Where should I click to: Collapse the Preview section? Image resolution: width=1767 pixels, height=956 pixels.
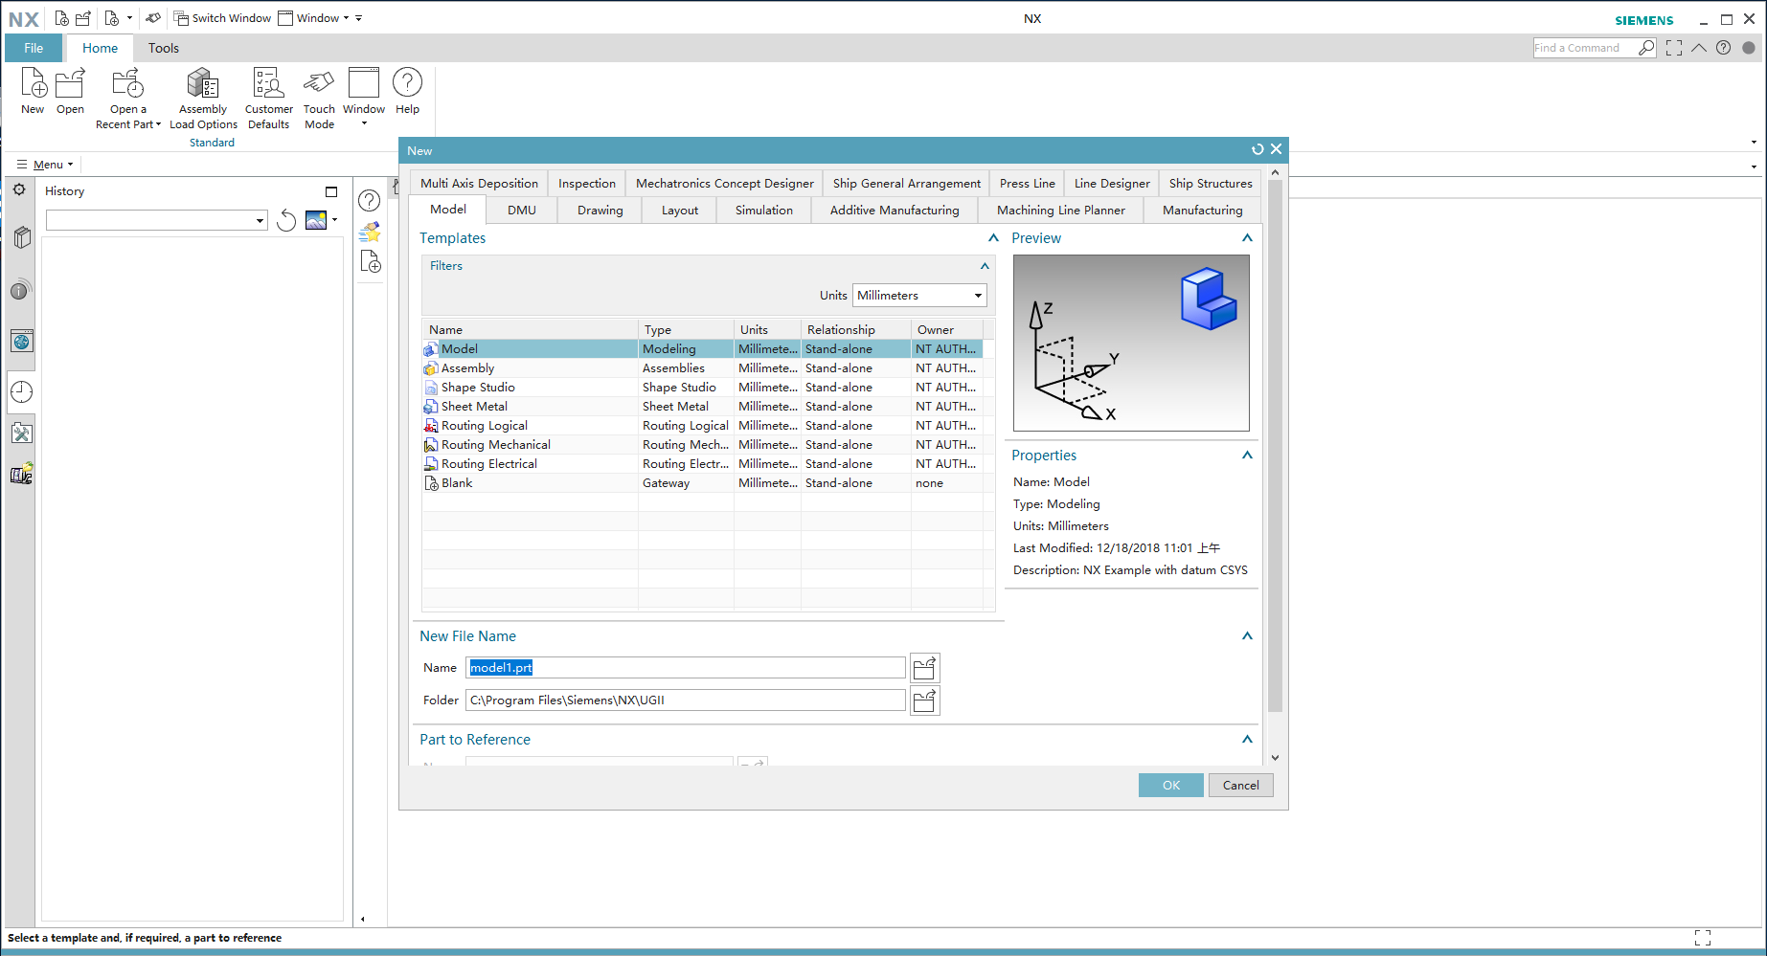(1247, 238)
